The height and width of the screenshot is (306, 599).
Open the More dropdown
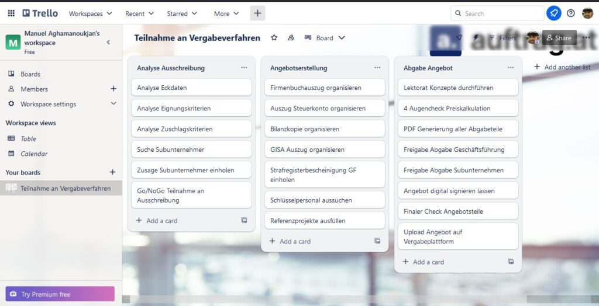[226, 13]
